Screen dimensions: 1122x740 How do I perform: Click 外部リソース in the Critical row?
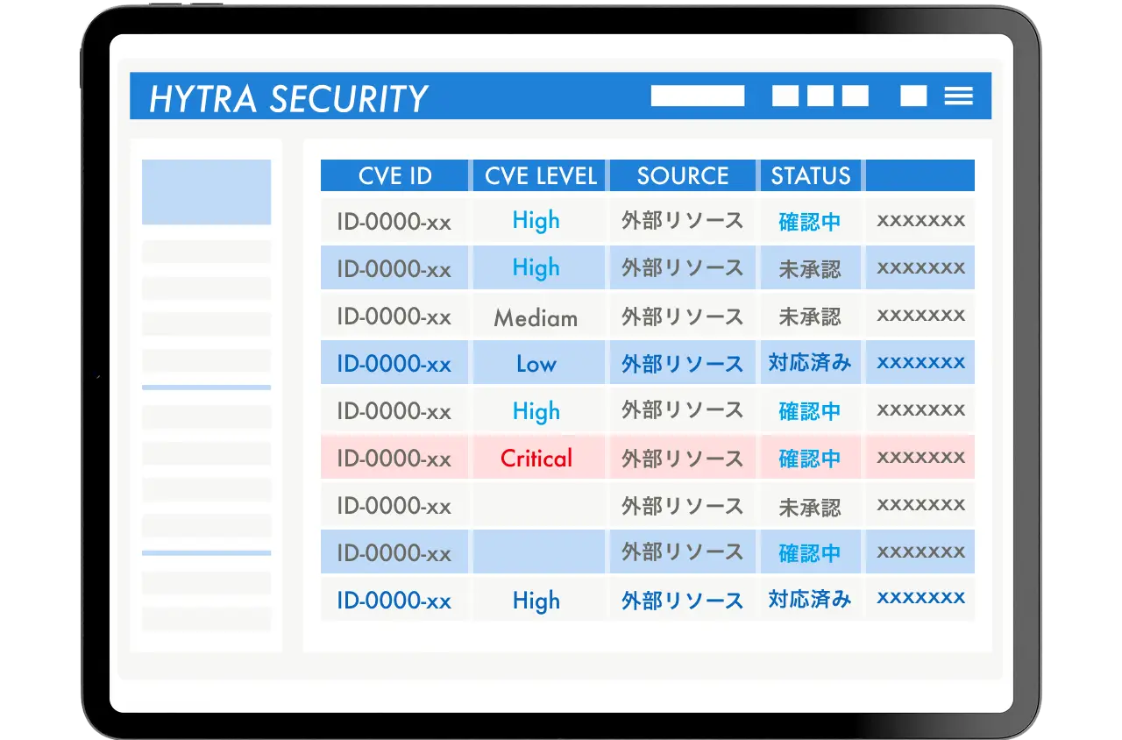click(682, 458)
